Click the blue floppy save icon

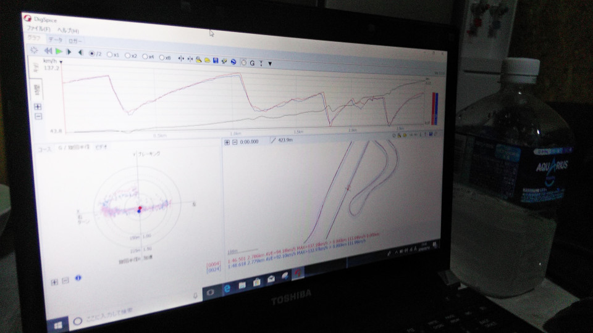[216, 60]
